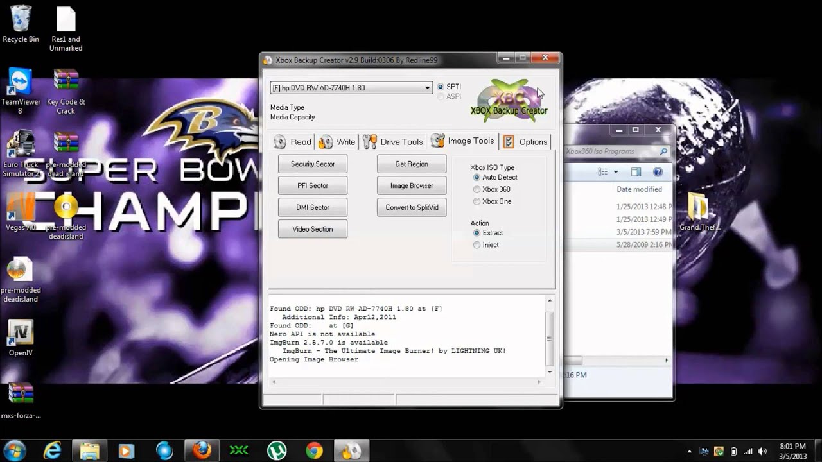822x462 pixels.
Task: Expand the DVD drive selection dropdown
Action: point(428,88)
